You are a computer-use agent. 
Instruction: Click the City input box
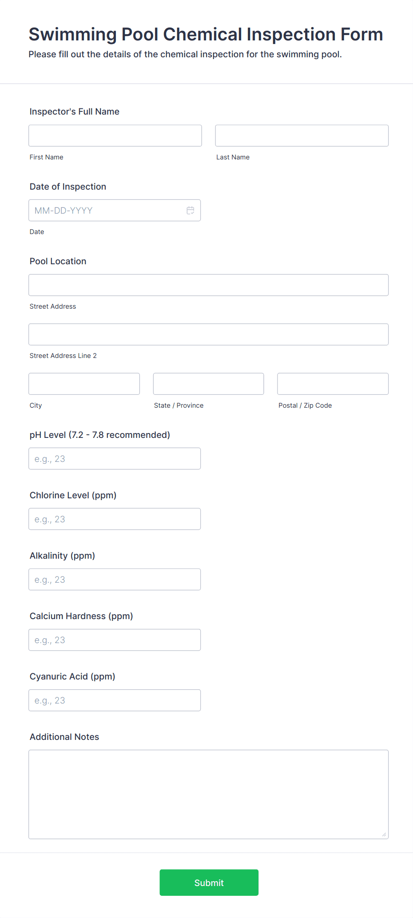coord(84,384)
